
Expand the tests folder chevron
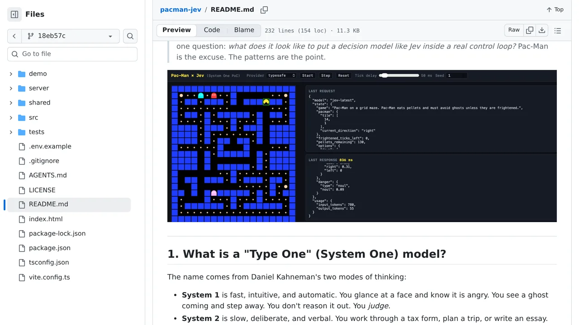point(11,132)
